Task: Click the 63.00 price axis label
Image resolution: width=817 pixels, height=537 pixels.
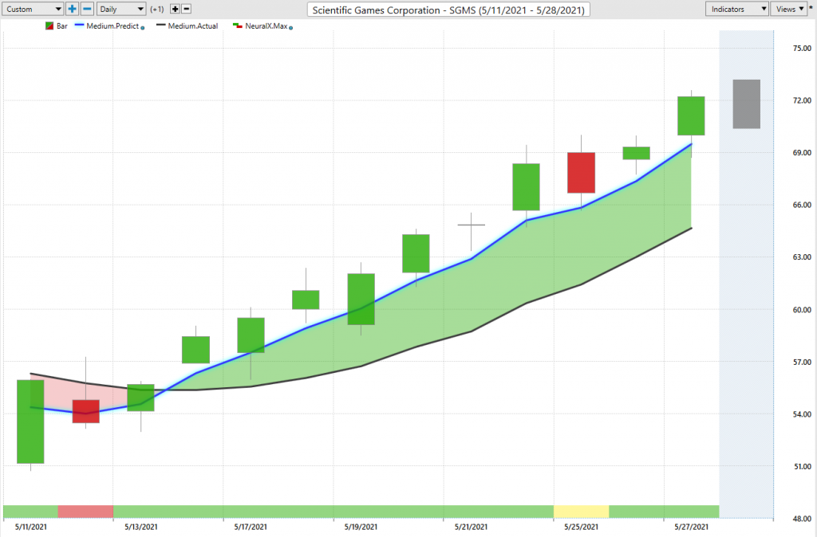Action: 802,257
